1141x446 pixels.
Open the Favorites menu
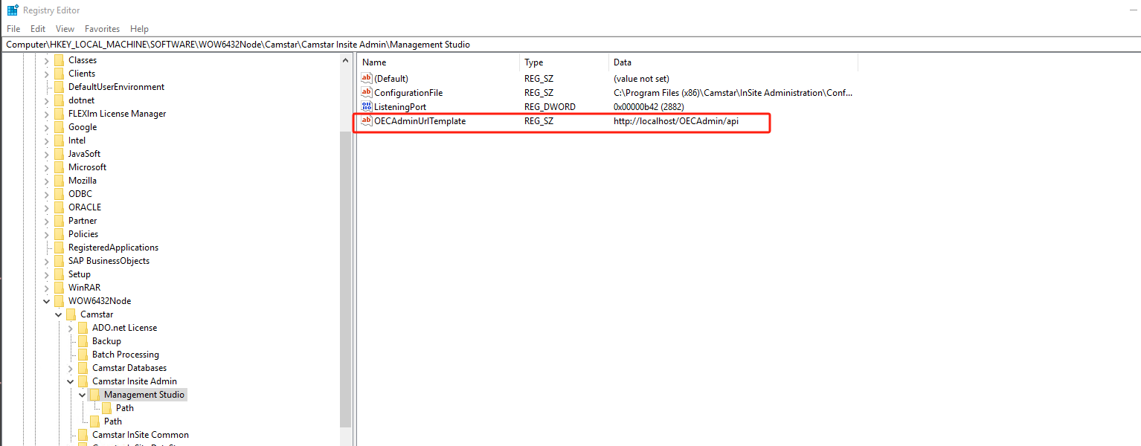click(102, 29)
